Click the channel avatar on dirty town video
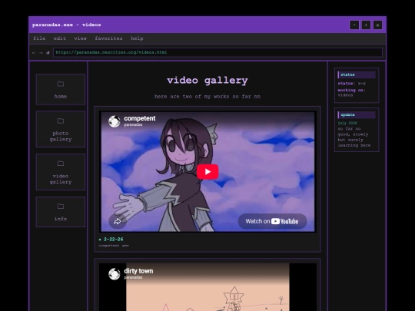This screenshot has width=415, height=311. tap(115, 274)
